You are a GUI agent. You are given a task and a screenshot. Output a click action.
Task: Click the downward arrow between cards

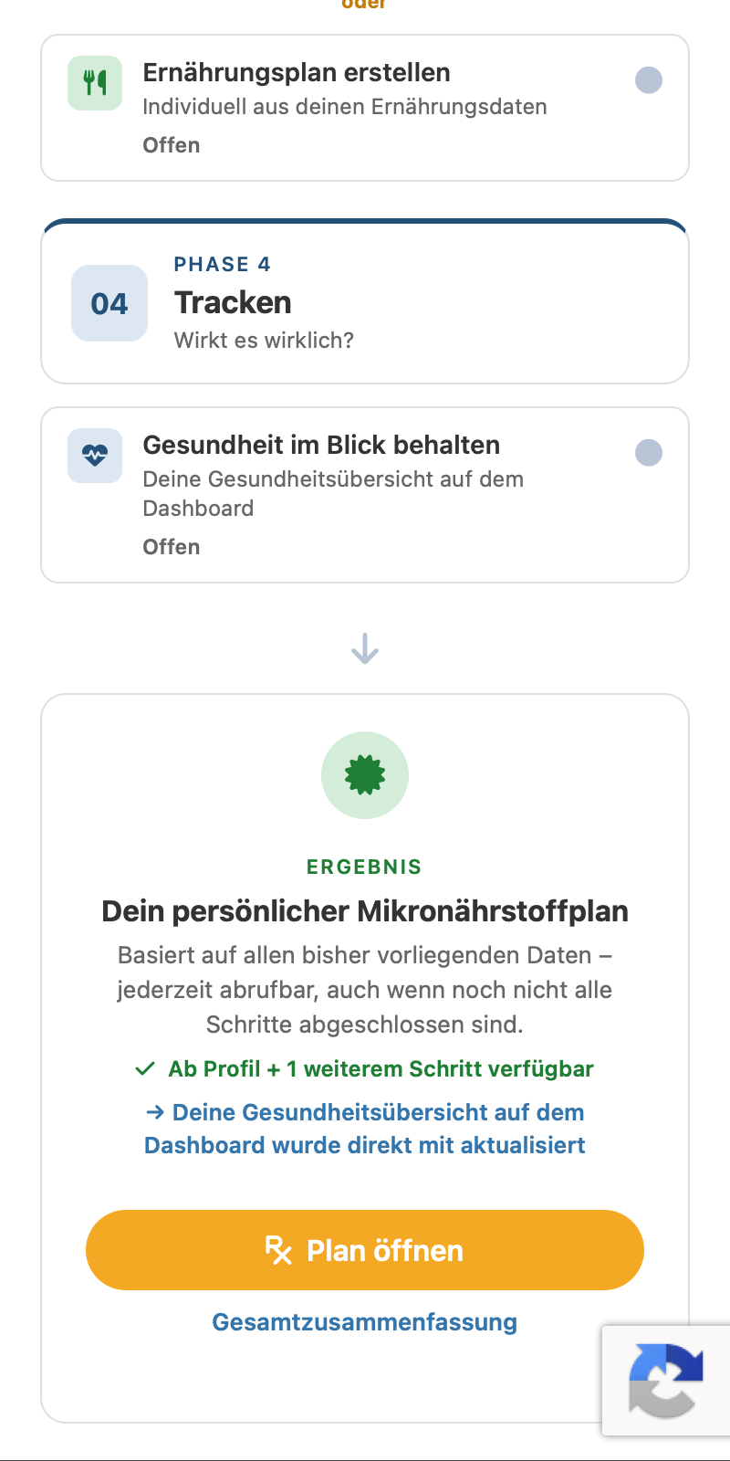pos(365,648)
